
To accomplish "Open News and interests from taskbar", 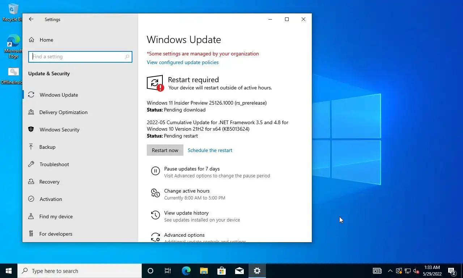I will point(377,271).
